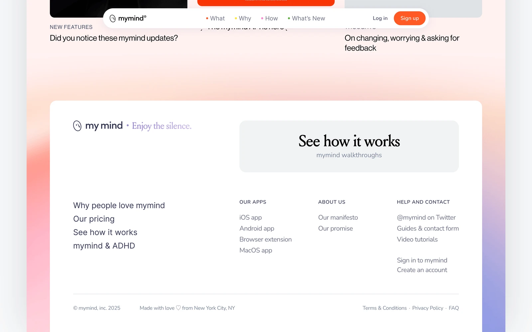Image resolution: width=532 pixels, height=332 pixels.
Task: Click the Log in link
Action: (380, 18)
